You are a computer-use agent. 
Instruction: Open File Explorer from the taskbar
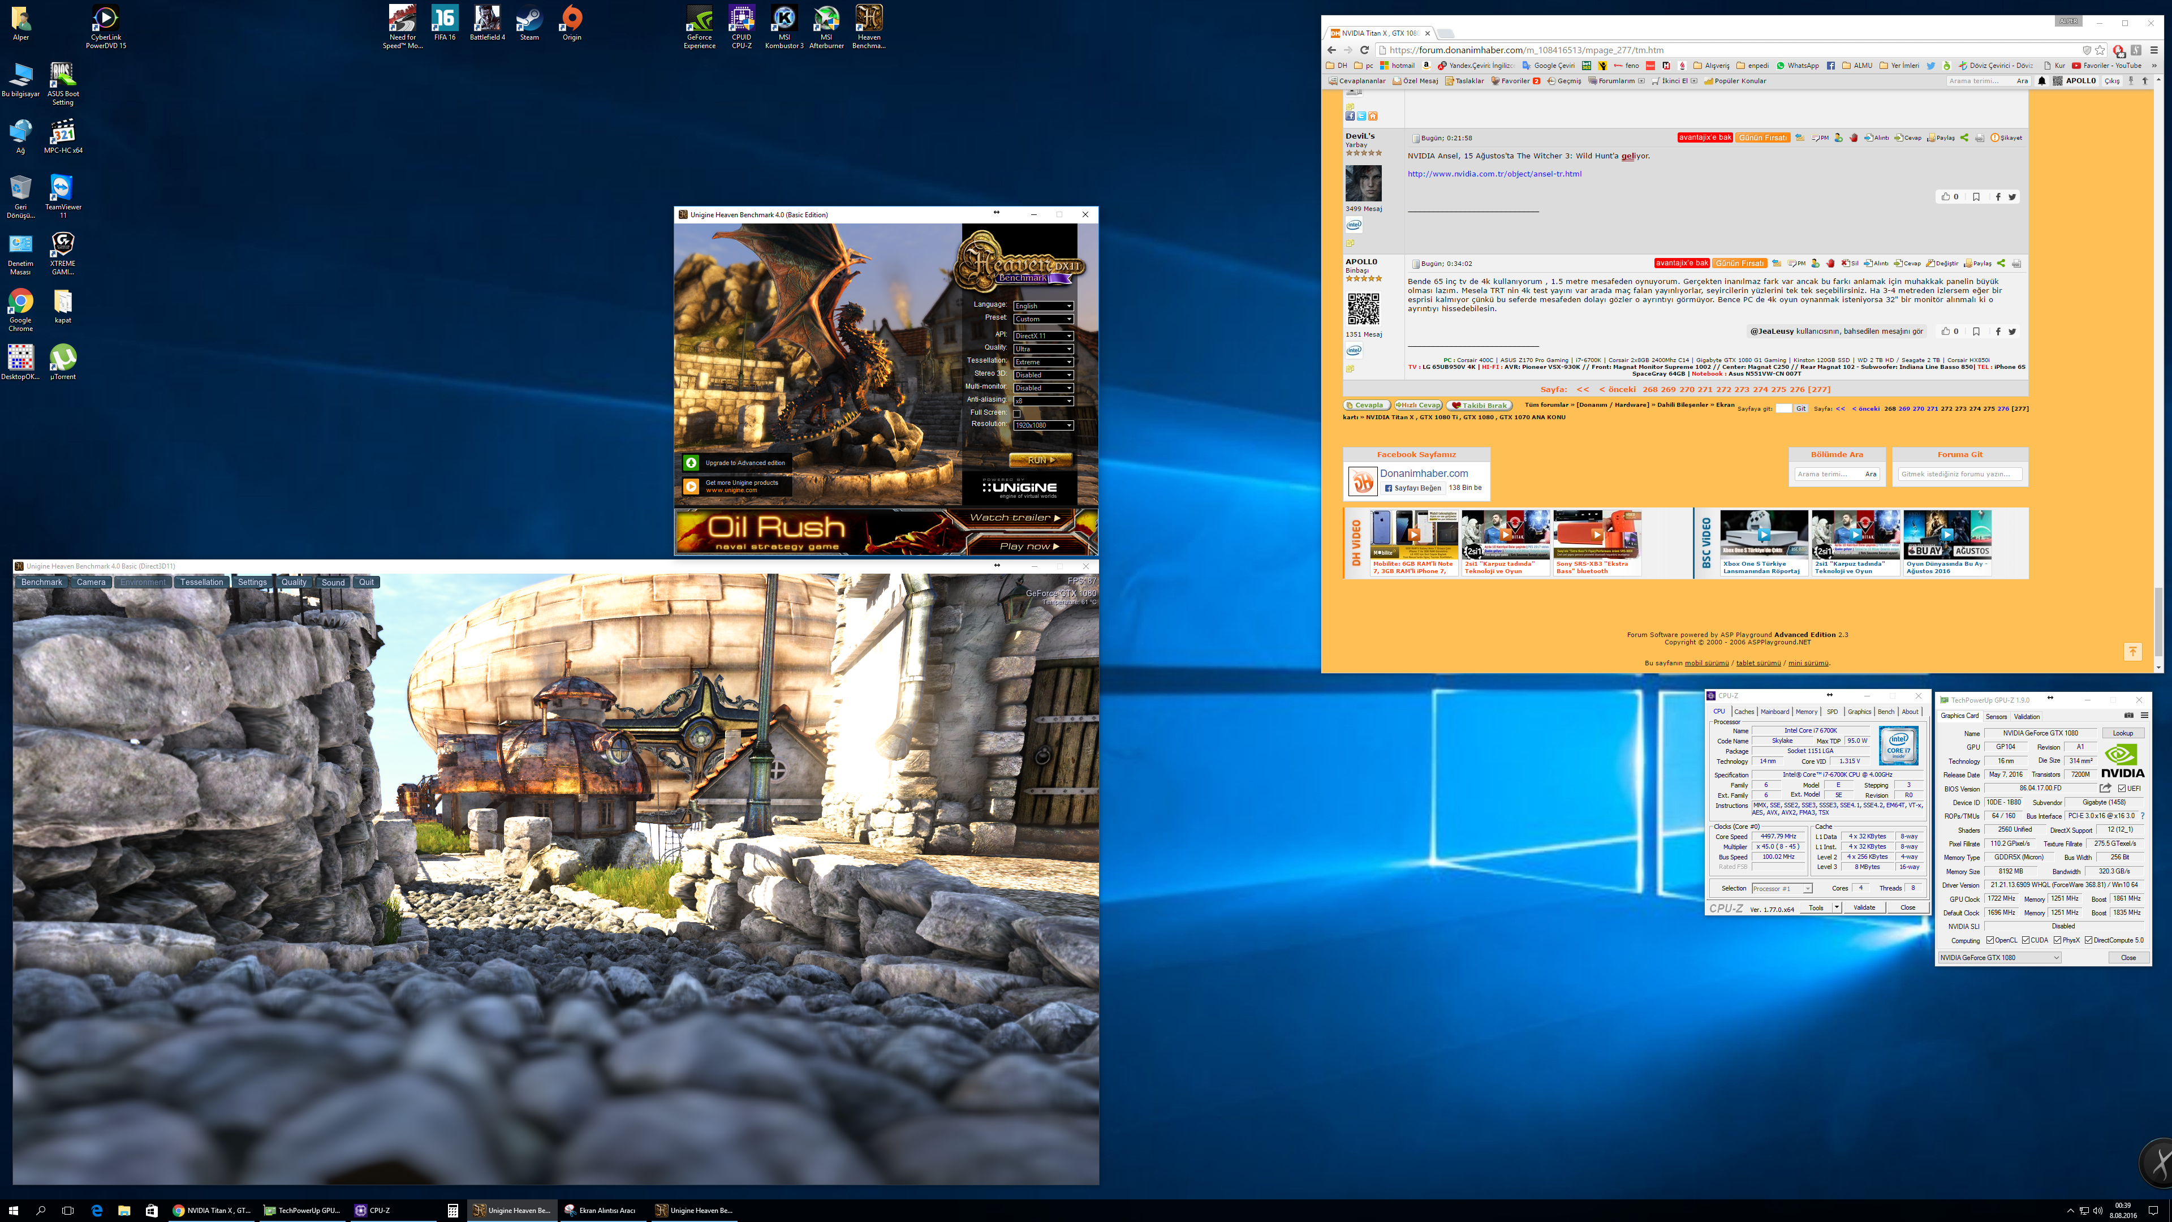click(124, 1210)
